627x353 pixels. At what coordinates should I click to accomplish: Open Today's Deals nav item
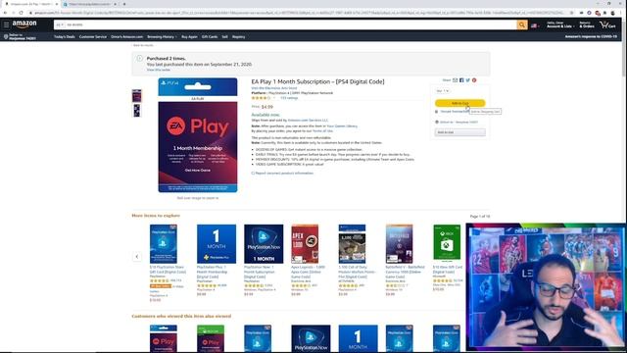tap(65, 37)
